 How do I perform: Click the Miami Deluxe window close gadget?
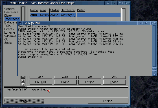click(4, 3)
